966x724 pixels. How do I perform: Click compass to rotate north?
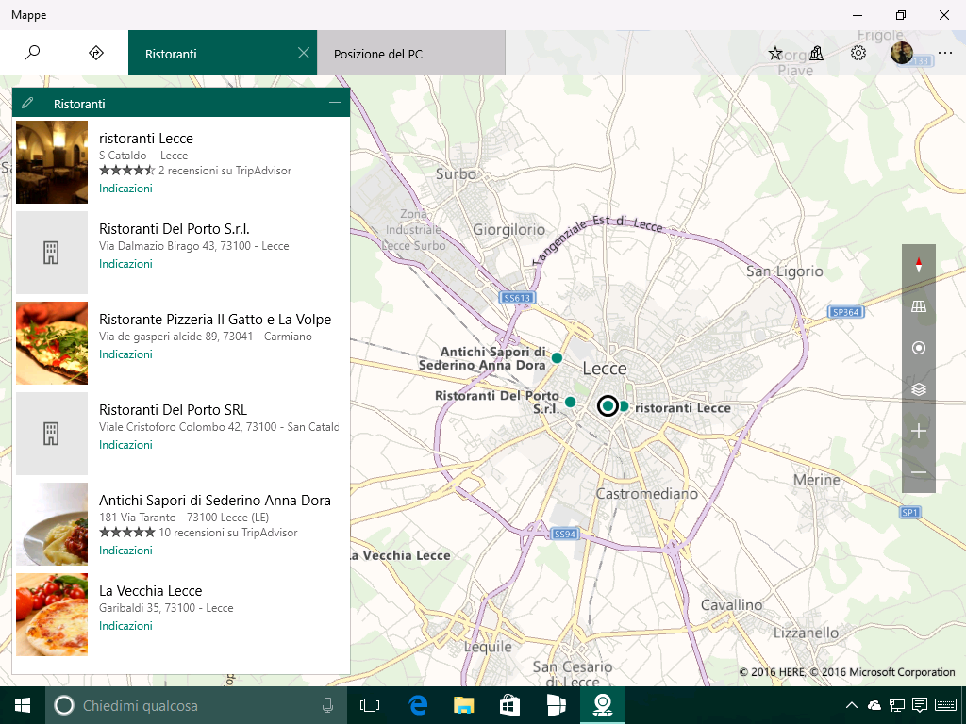[919, 265]
